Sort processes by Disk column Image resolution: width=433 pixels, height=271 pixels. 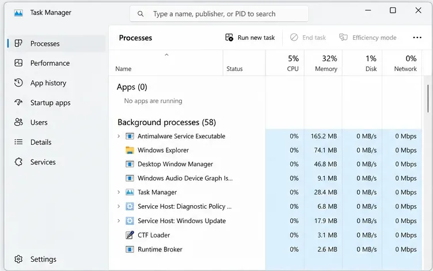(x=362, y=63)
